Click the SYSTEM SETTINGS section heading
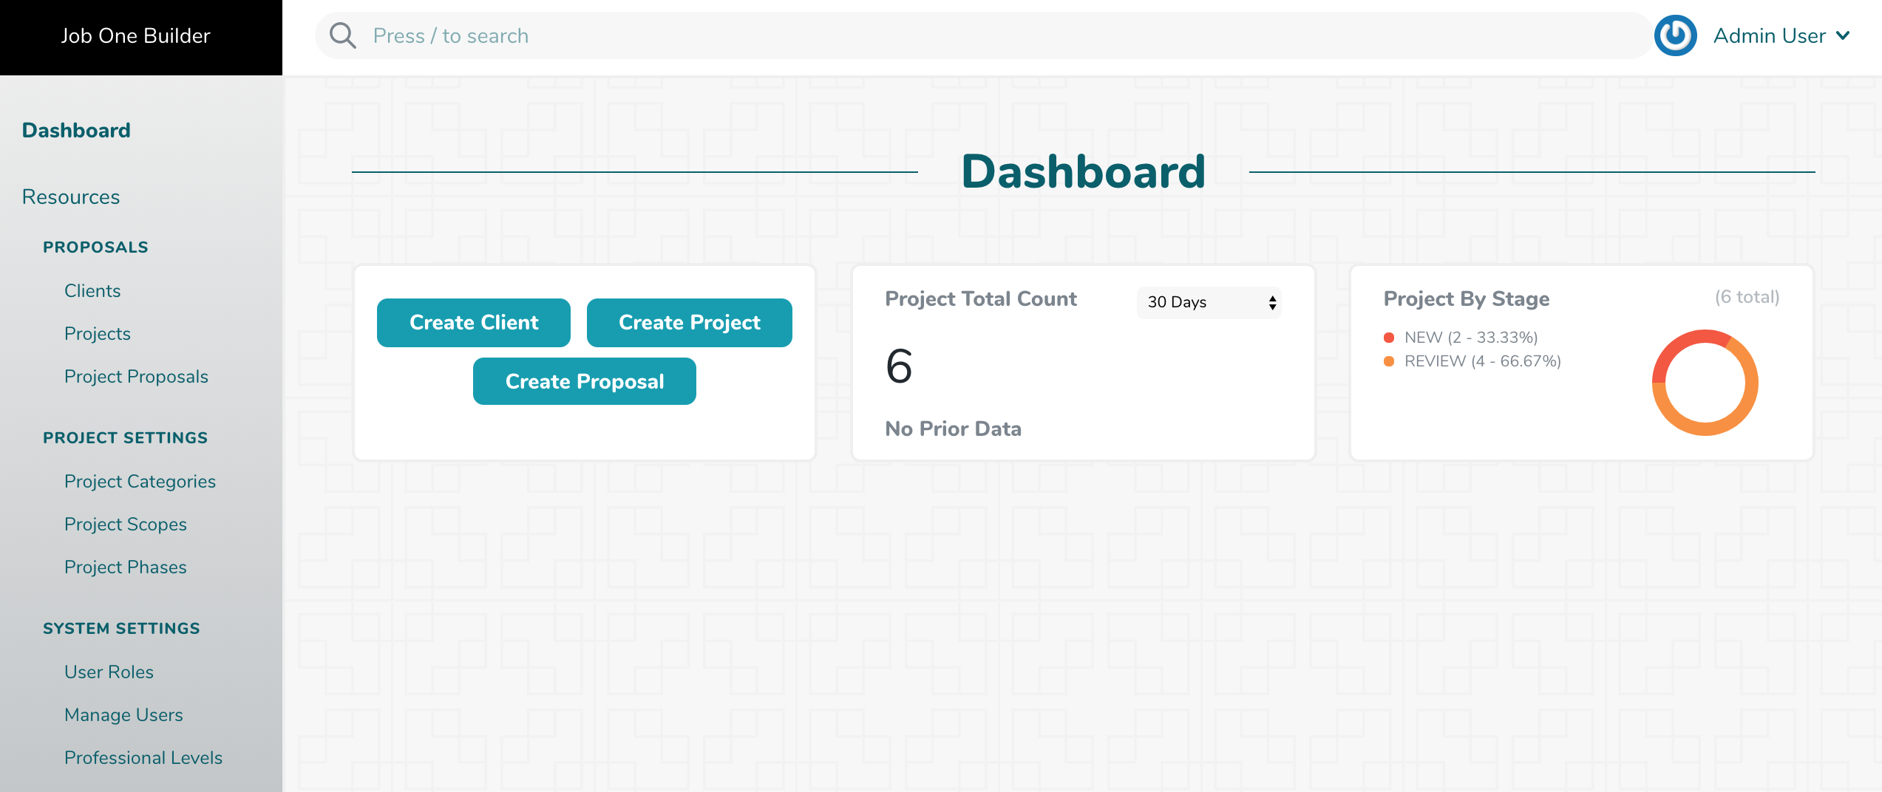 click(x=121, y=628)
